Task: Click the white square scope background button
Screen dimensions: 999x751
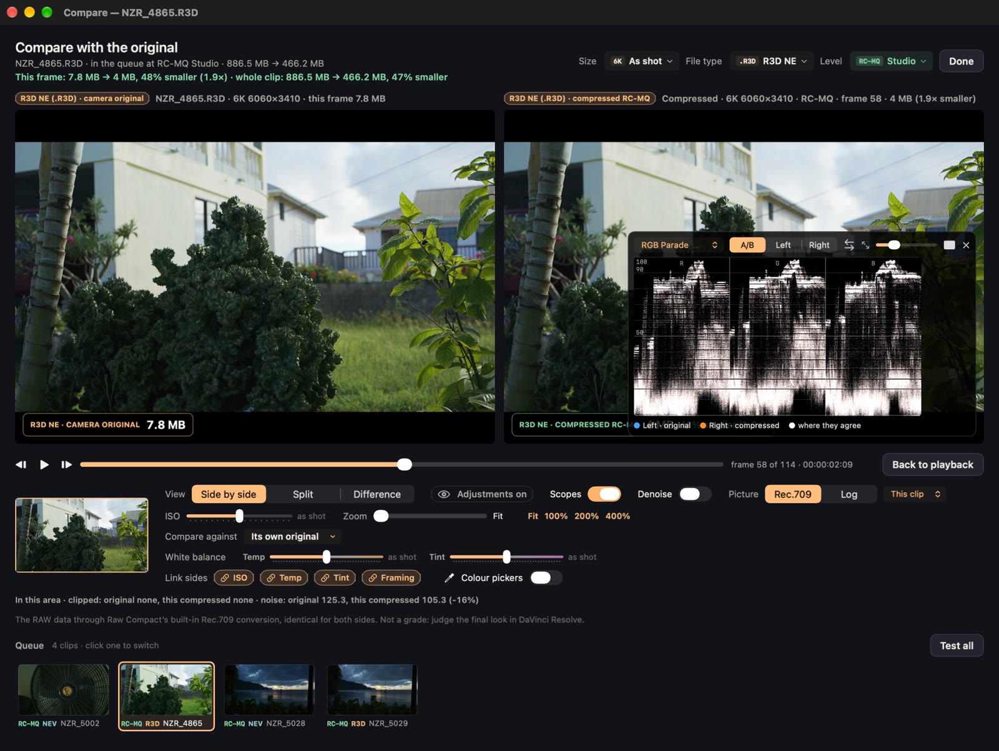Action: point(949,245)
